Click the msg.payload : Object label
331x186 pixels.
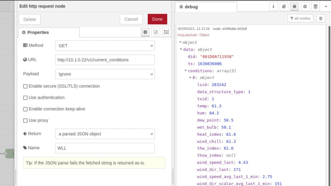(x=193, y=35)
